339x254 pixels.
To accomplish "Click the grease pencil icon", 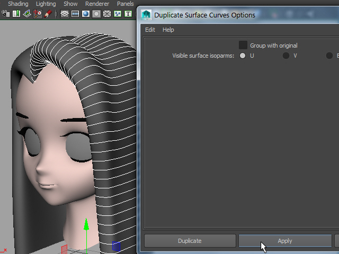I will (x=48, y=14).
